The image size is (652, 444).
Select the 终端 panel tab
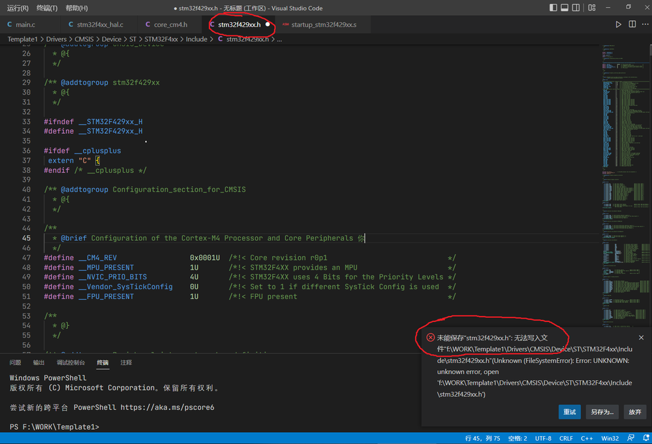[102, 362]
